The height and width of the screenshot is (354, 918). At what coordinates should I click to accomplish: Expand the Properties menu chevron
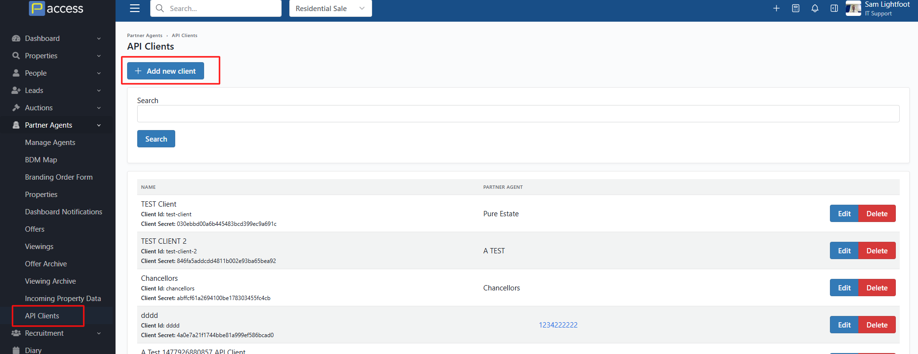(99, 56)
